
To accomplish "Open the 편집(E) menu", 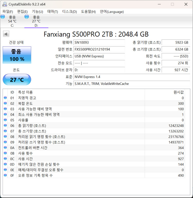I will 22,12.
